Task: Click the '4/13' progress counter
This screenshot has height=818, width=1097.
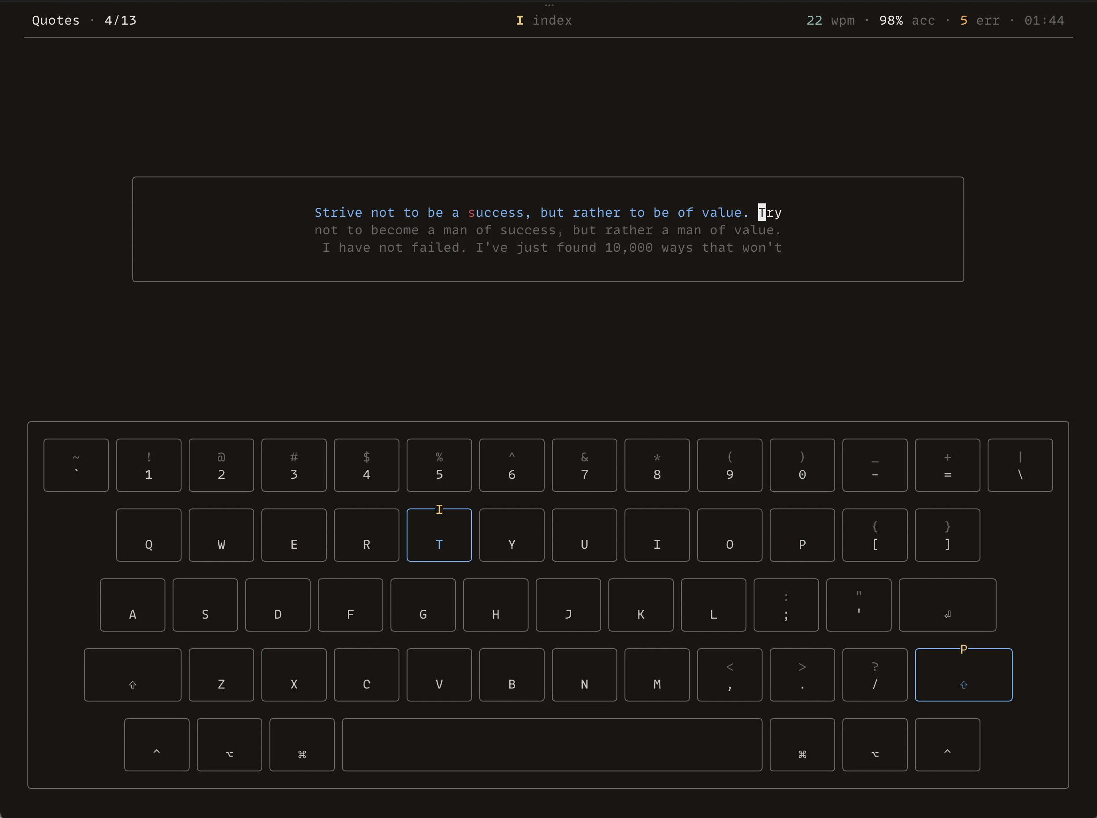Action: point(121,20)
